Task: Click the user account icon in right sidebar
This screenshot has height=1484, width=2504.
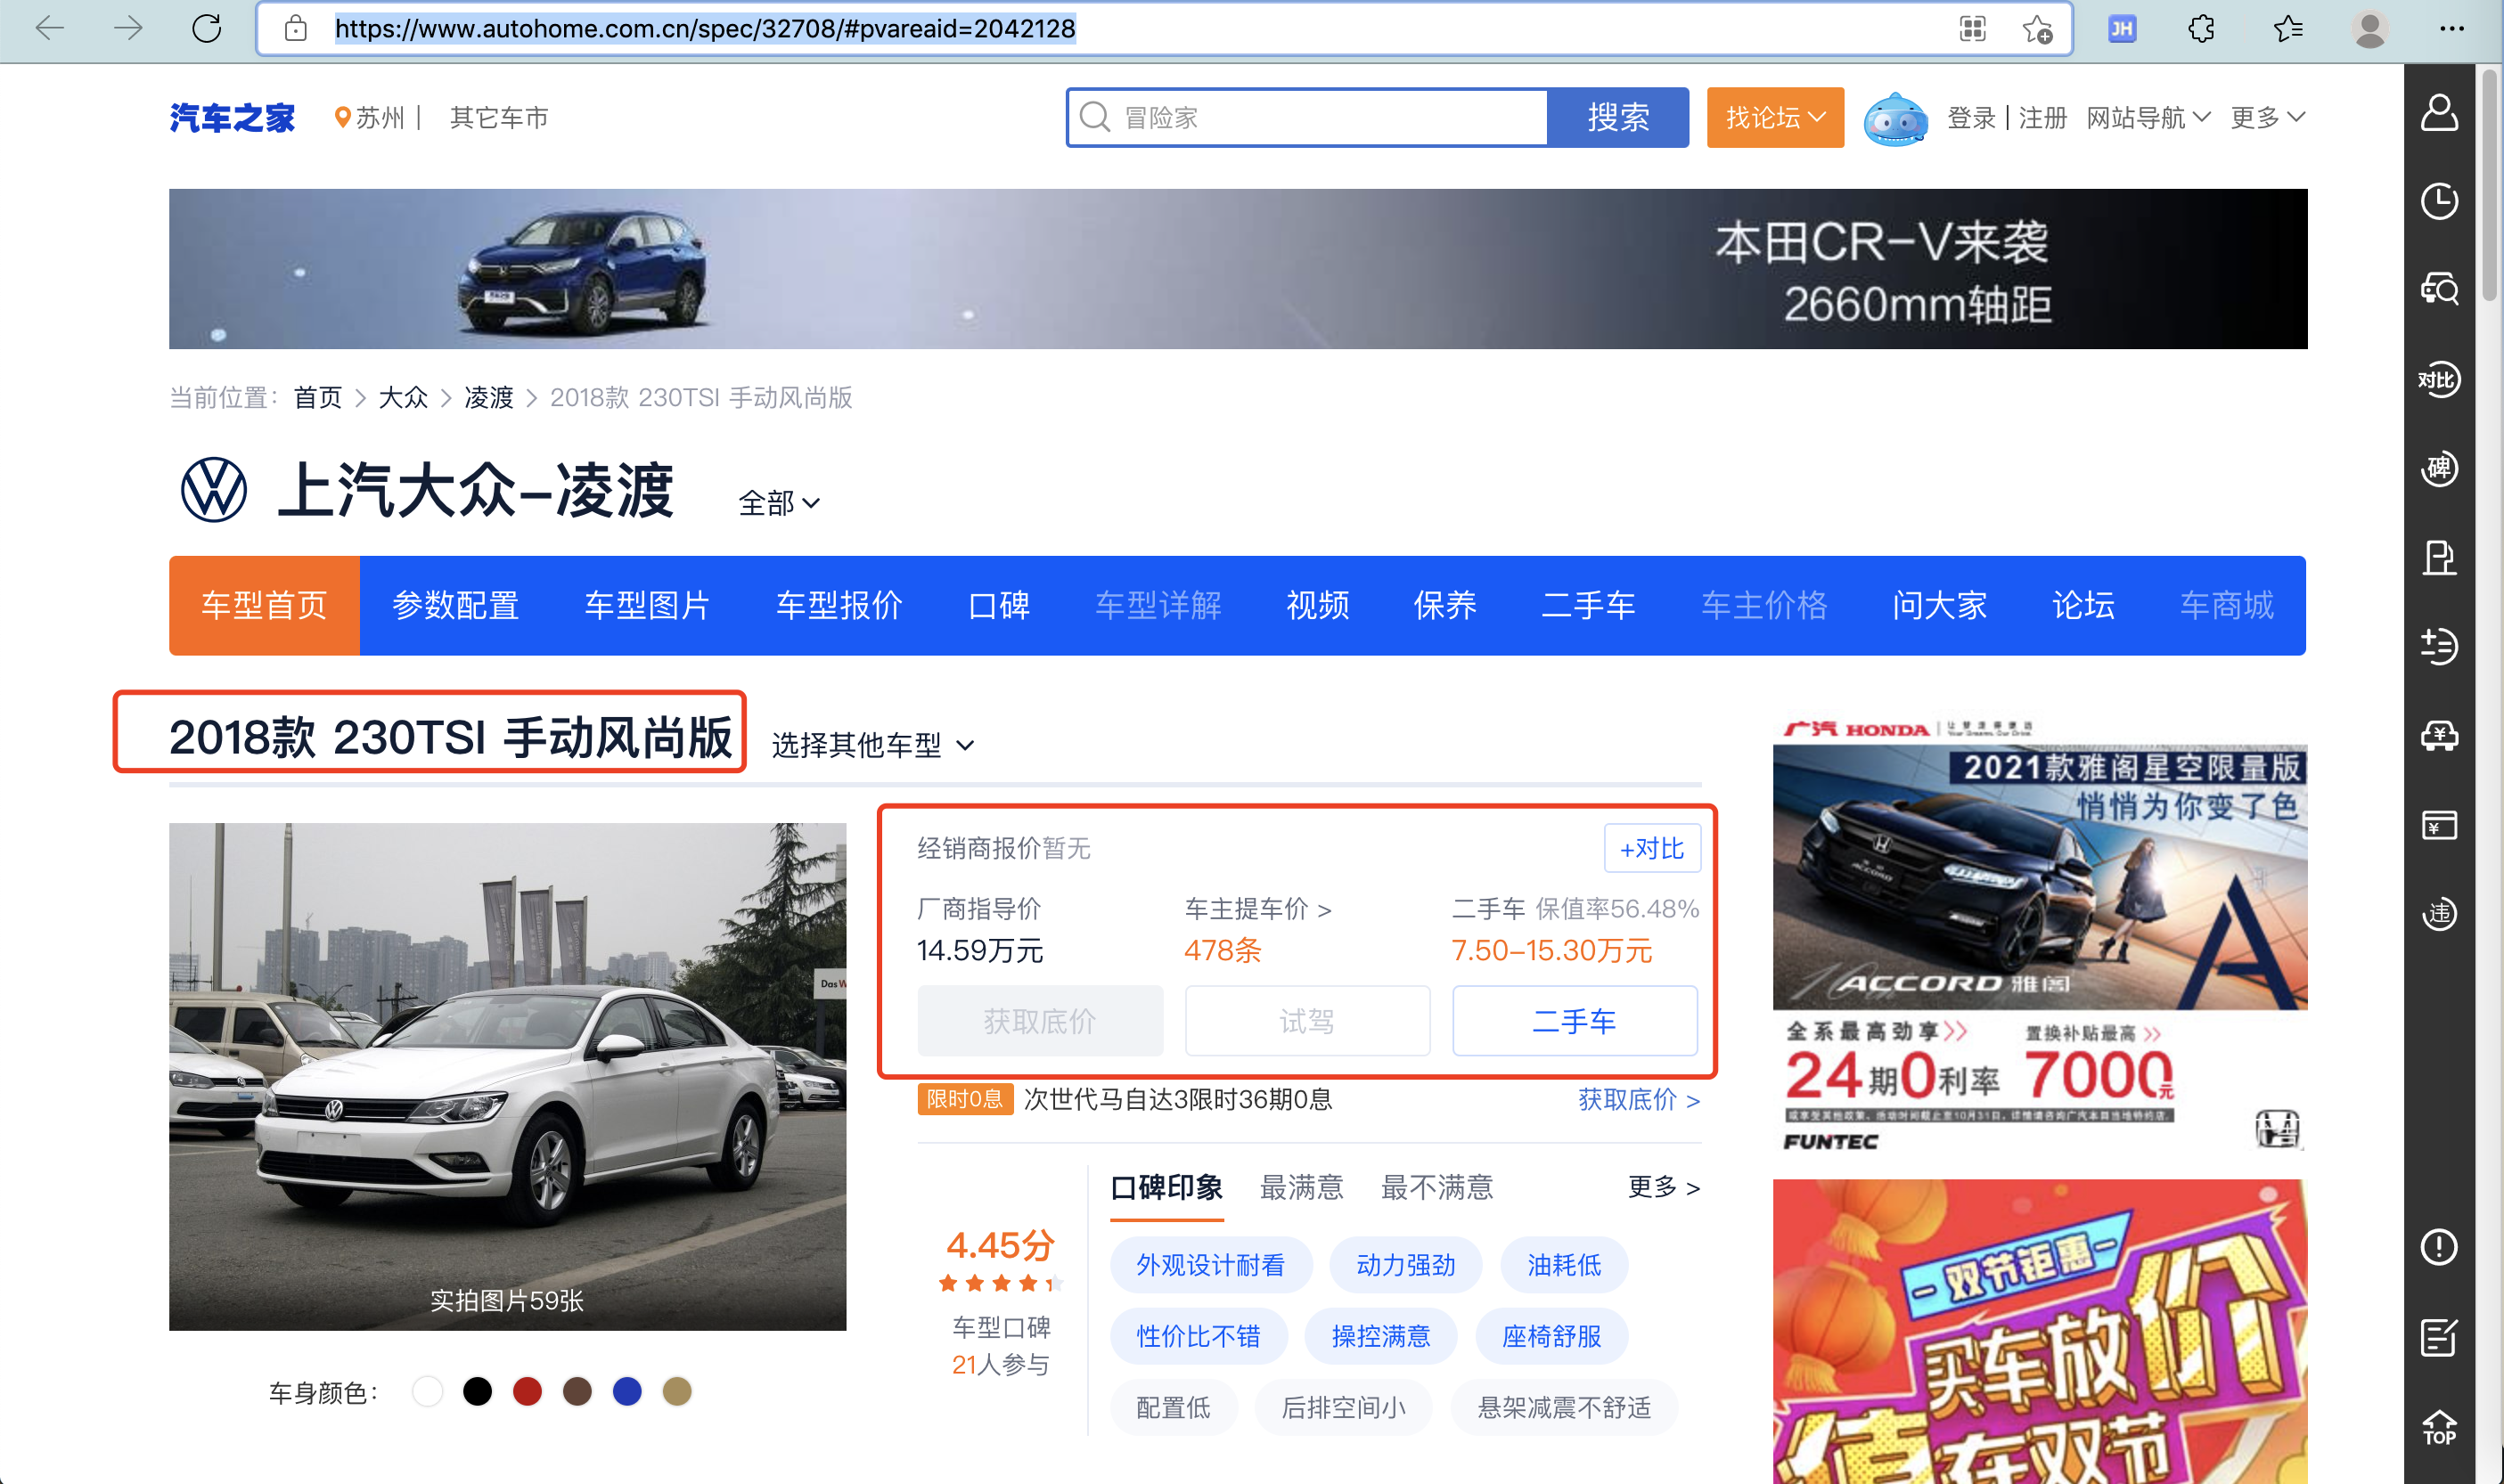Action: (x=2439, y=112)
